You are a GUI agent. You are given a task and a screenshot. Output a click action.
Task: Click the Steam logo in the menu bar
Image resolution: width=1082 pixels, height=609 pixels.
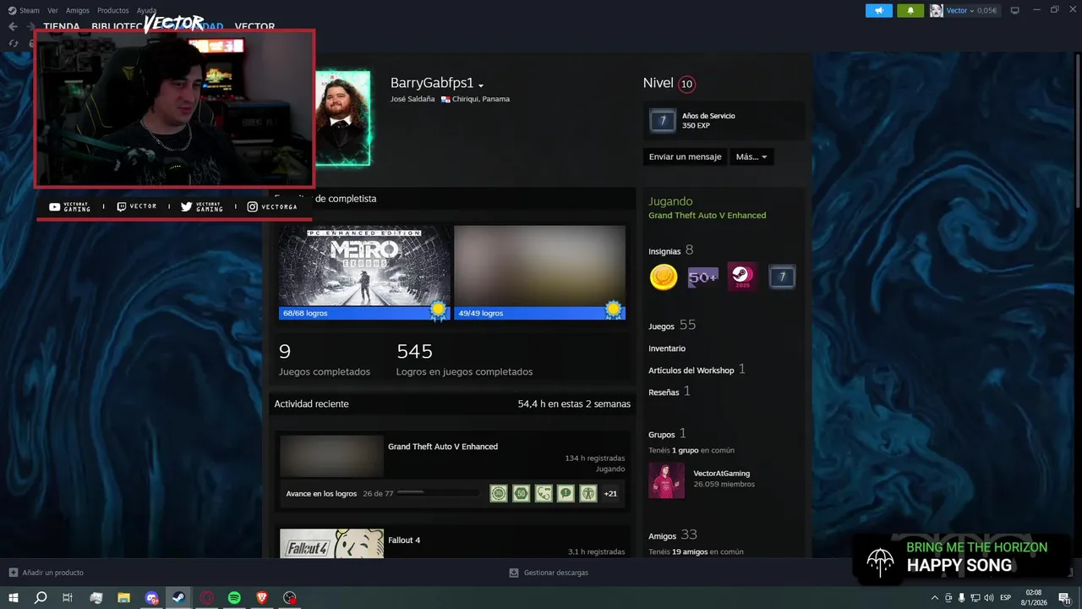(12, 10)
